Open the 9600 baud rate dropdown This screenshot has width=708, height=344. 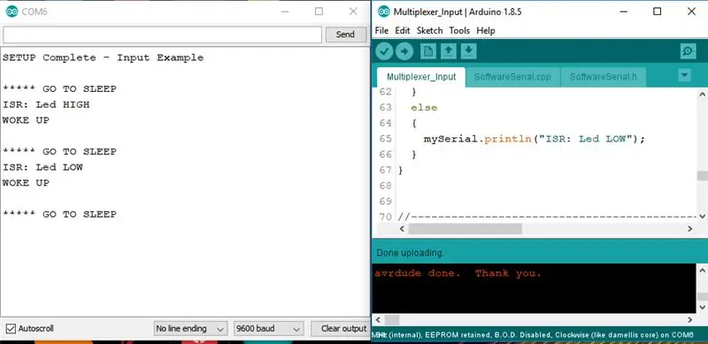(268, 329)
